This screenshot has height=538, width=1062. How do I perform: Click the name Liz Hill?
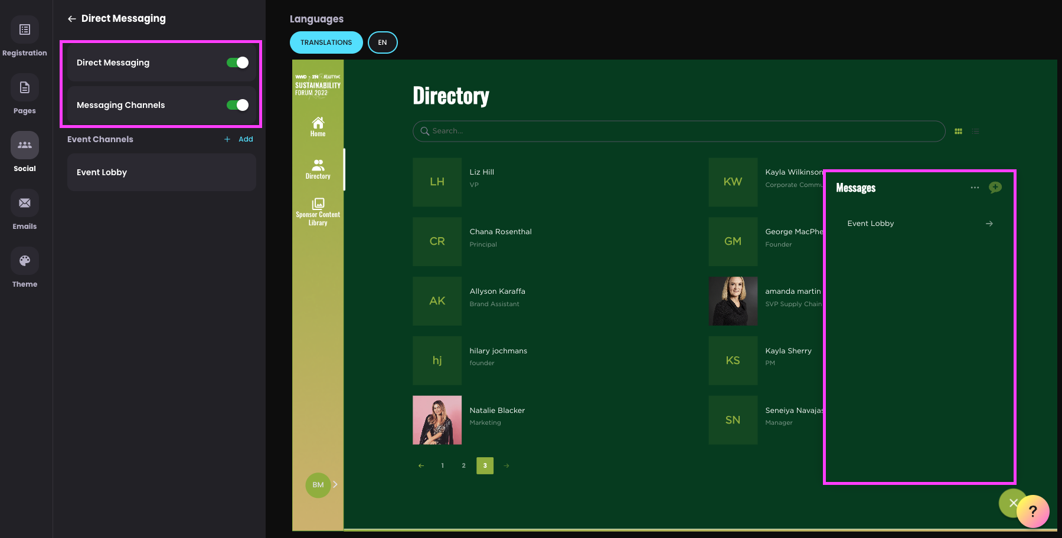482,172
